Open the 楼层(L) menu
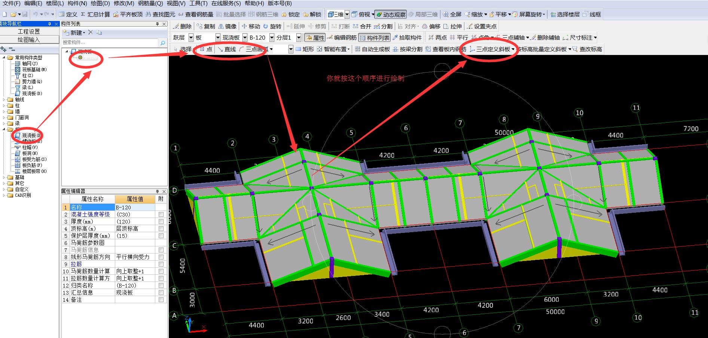Viewport: 708px width, 338px height. click(x=55, y=3)
